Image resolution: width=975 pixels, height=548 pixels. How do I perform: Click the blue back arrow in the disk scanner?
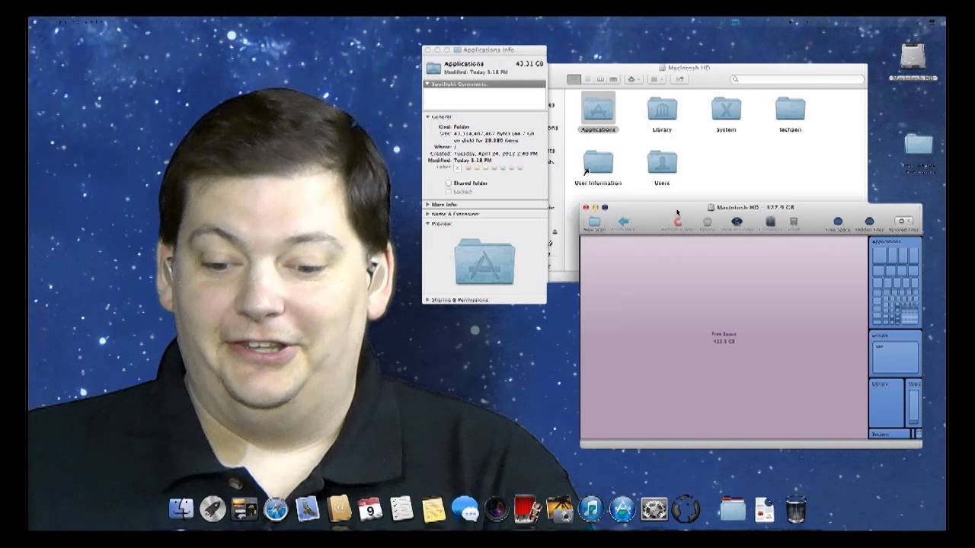pyautogui.click(x=625, y=221)
